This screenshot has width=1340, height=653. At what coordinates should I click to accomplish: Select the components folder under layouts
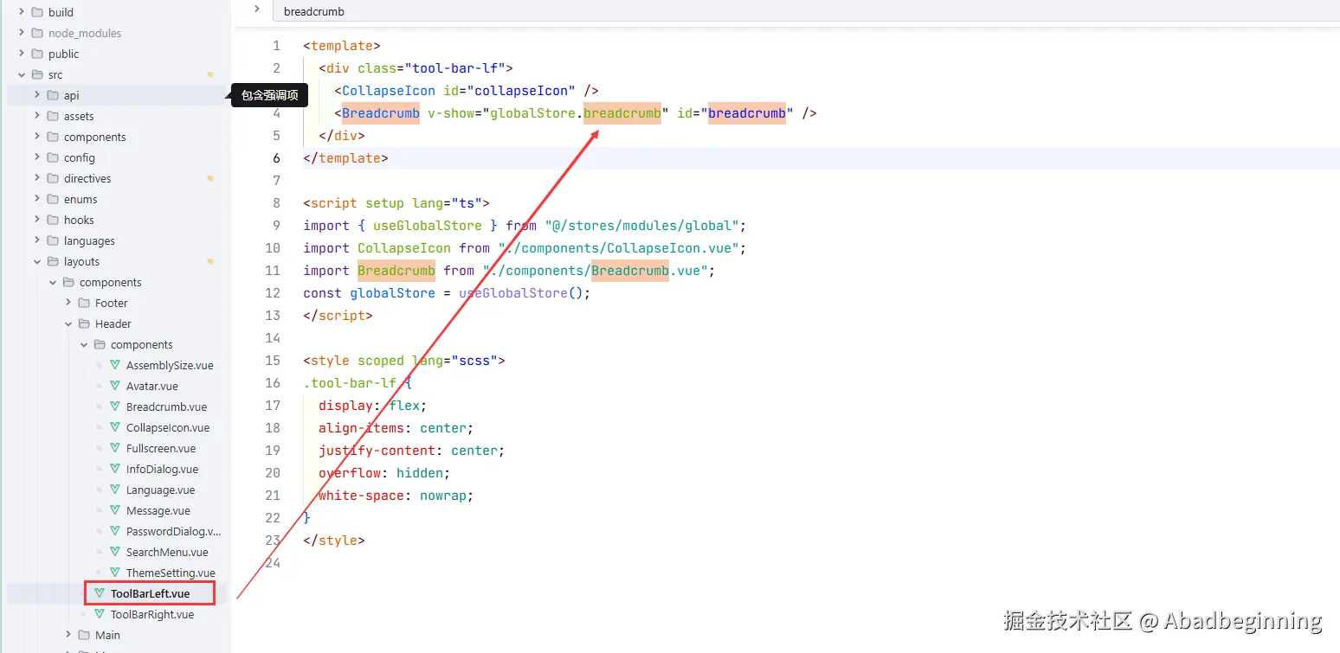tap(110, 282)
